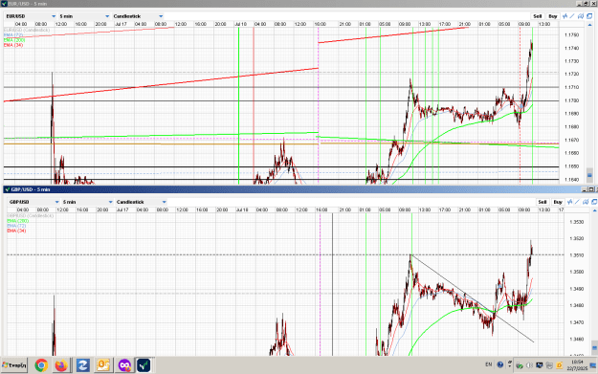Open the blue sync arrows app on taskbar
The image size is (598, 374).
82,365
